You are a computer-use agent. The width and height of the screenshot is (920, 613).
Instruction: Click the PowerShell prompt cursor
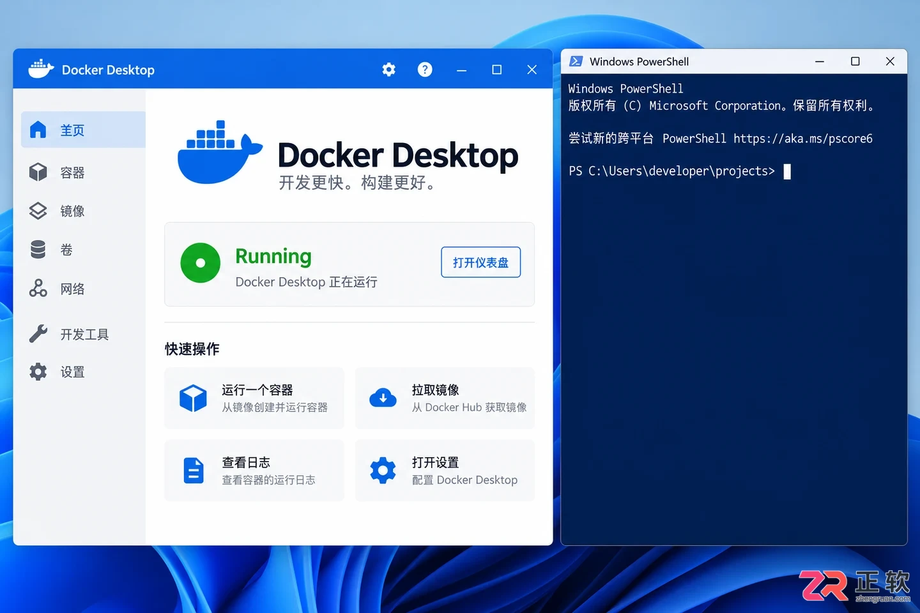point(787,171)
